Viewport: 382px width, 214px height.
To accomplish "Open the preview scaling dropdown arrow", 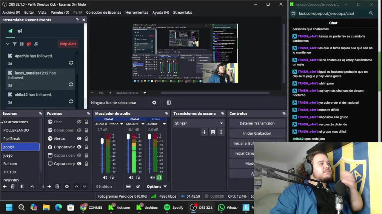I will click(145, 93).
